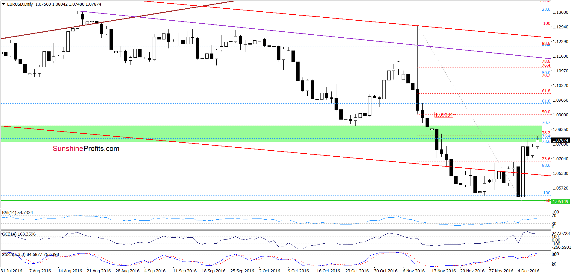Viewport: 571px width, 275px height.
Task: Select the 1.12940 price axis value
Action: click(x=560, y=27)
